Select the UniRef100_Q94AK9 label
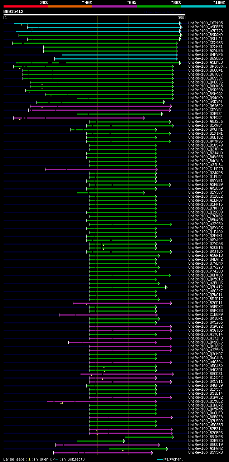The width and height of the screenshot is (229, 462). pos(205,98)
